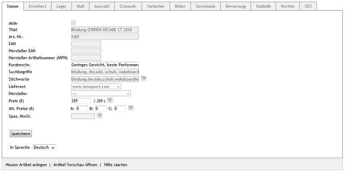This screenshot has width=345, height=172.
Task: Click the italic ( 359 ) price text
Action: click(100, 101)
